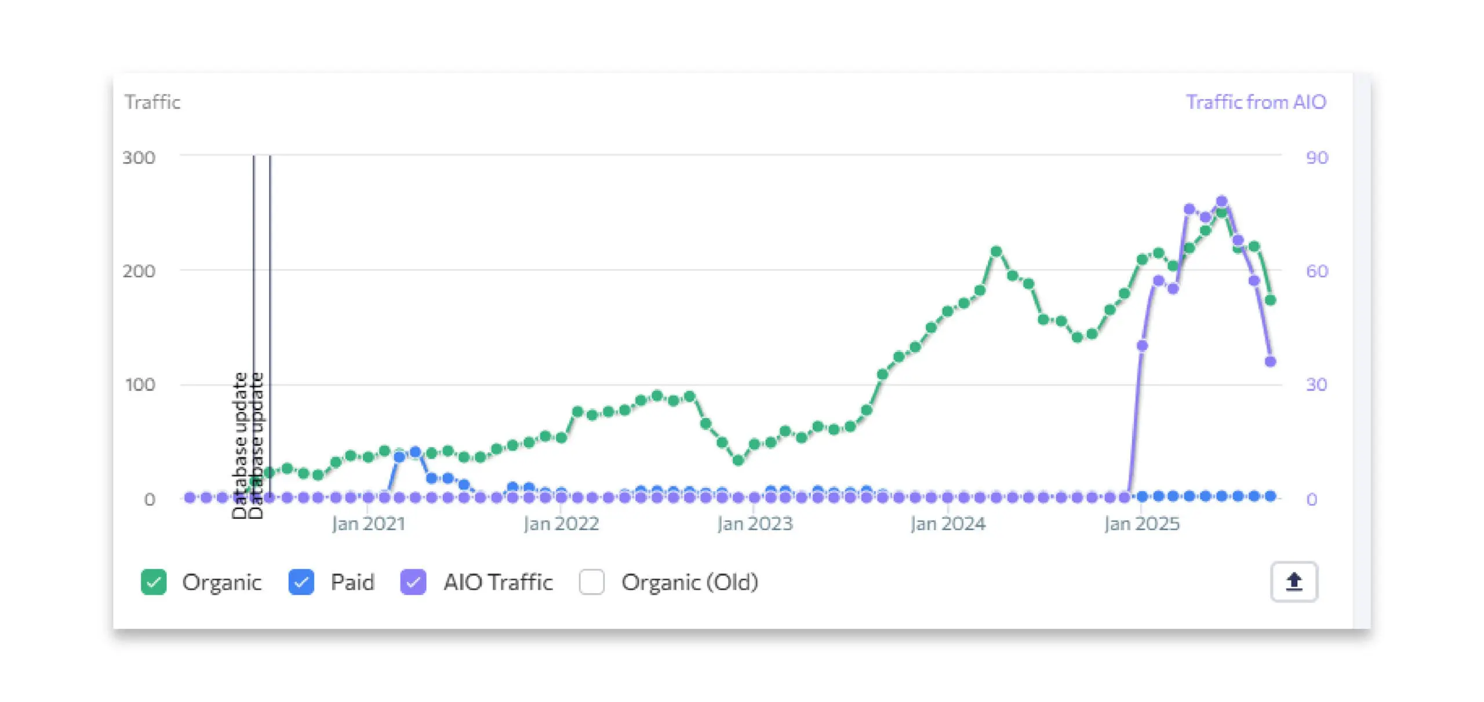This screenshot has width=1484, height=702.
Task: Click the AIO Traffic legend label
Action: tap(498, 582)
